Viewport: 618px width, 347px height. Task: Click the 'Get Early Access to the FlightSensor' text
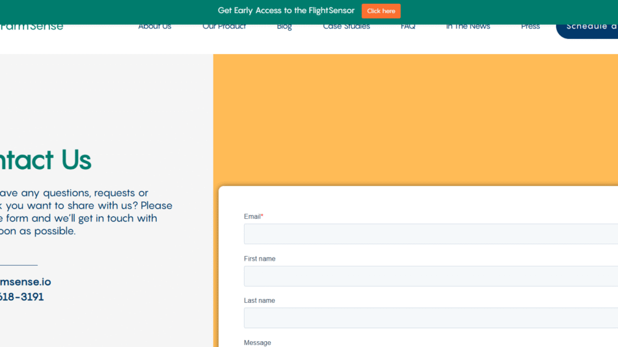[x=286, y=11]
